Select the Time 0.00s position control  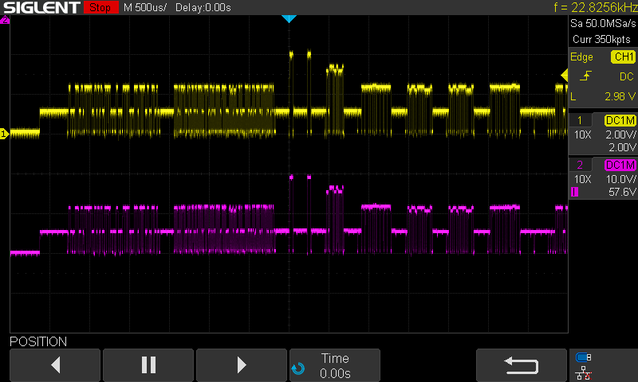[335, 365]
